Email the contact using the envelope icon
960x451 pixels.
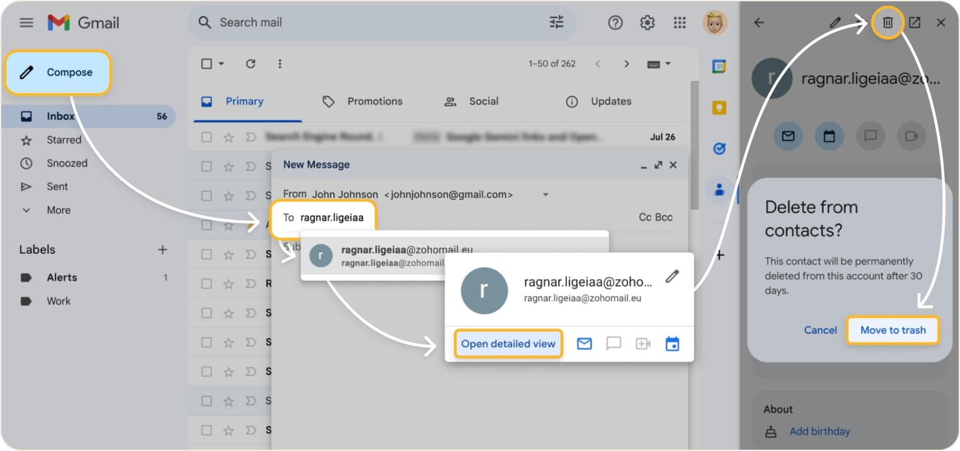click(584, 343)
